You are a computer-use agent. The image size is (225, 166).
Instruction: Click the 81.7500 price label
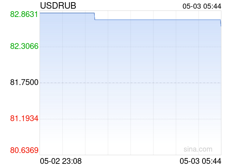(24, 82)
